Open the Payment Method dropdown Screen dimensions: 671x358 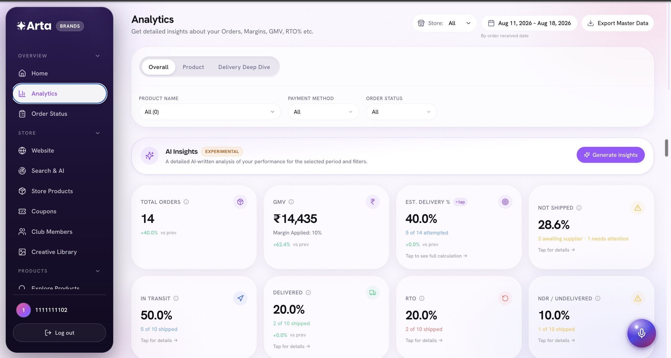(x=323, y=112)
